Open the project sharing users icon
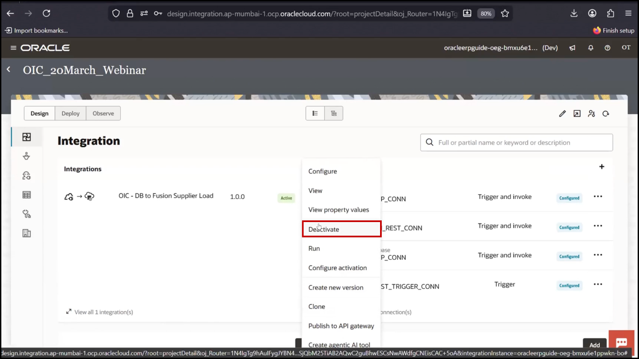This screenshot has width=639, height=359. (x=591, y=114)
